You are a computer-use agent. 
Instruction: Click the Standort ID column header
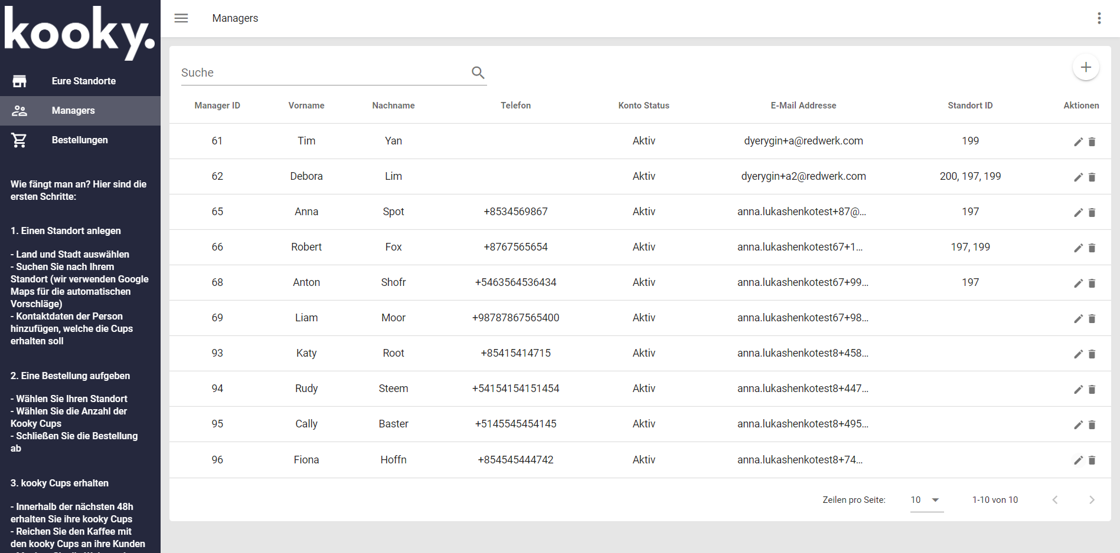[970, 106]
